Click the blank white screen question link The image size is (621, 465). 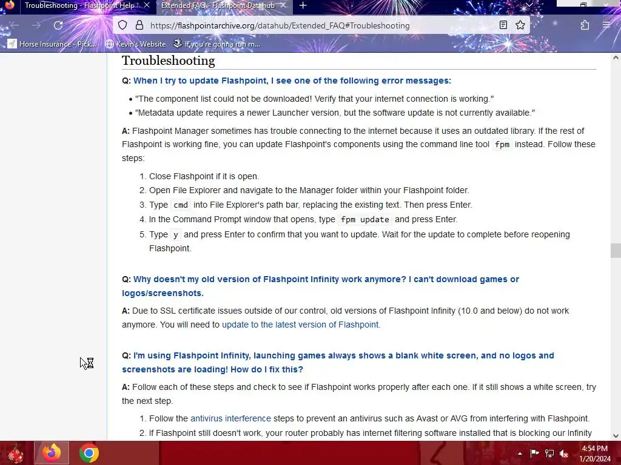[338, 362]
